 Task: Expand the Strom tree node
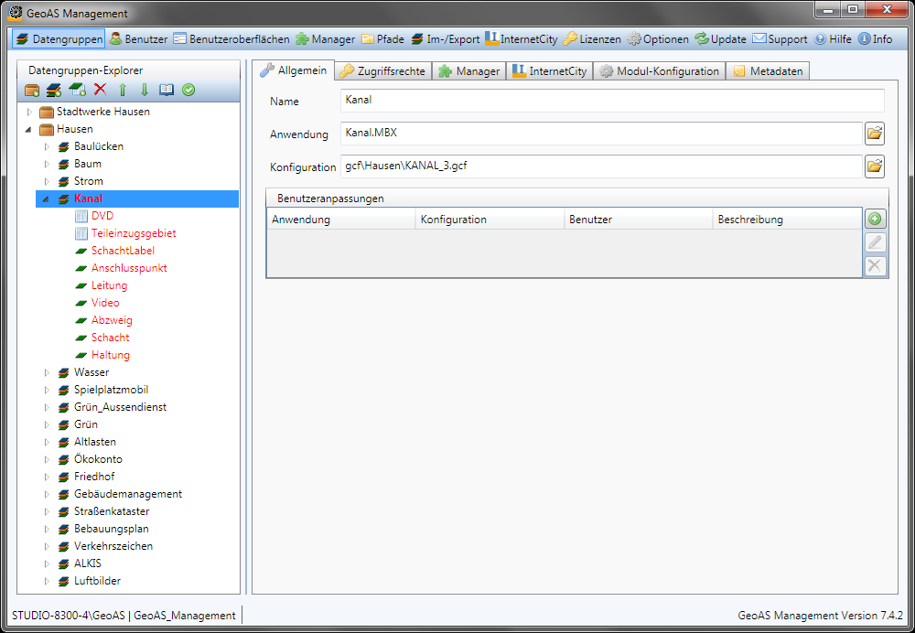tap(48, 181)
